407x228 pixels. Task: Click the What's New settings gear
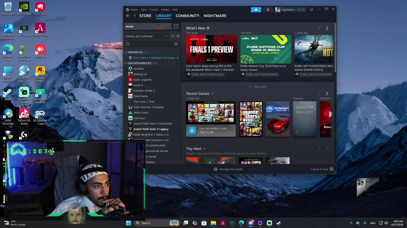208,28
